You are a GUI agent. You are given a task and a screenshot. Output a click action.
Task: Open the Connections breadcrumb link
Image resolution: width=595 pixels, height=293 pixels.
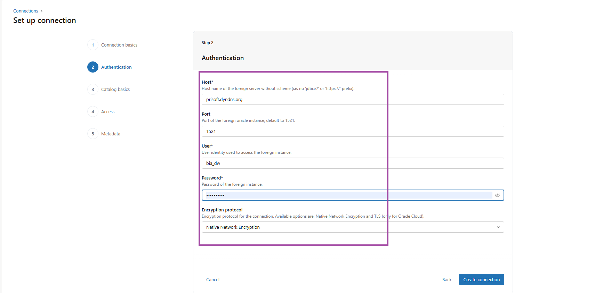pos(26,11)
